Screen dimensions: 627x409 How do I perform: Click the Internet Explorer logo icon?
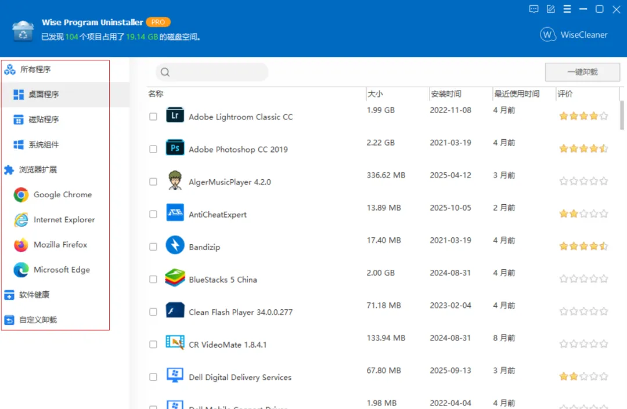[21, 220]
